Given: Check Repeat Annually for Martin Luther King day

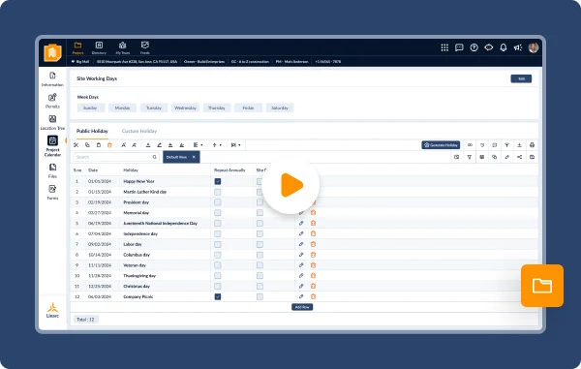Looking at the screenshot, I should point(218,192).
